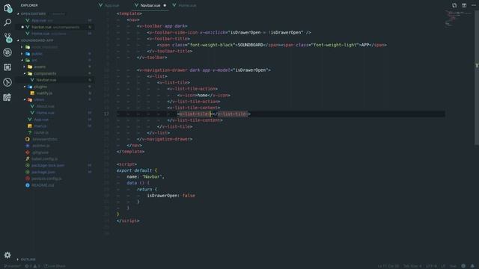This screenshot has width=479, height=269.
Task: Click line number 17 in the gutter
Action: point(106,114)
